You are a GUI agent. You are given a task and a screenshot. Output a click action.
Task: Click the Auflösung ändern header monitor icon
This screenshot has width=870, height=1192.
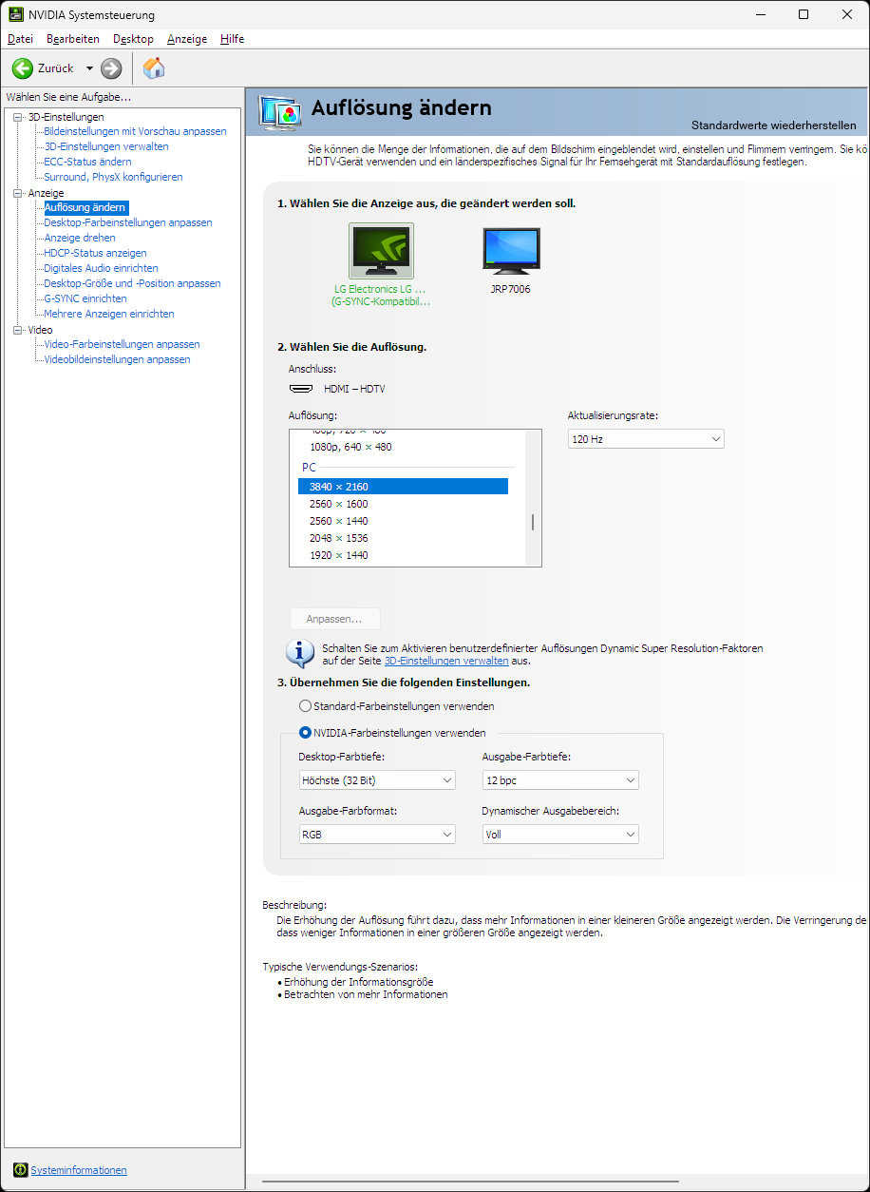pos(280,112)
